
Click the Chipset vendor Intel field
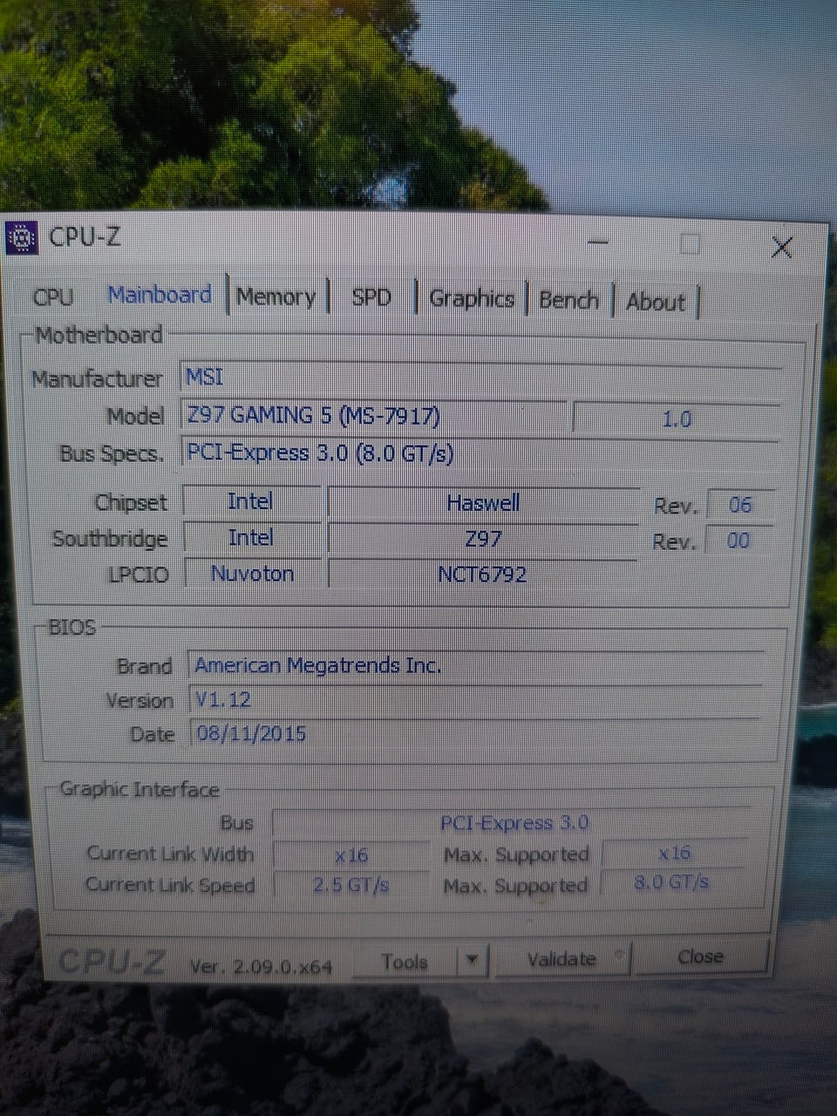pos(251,501)
